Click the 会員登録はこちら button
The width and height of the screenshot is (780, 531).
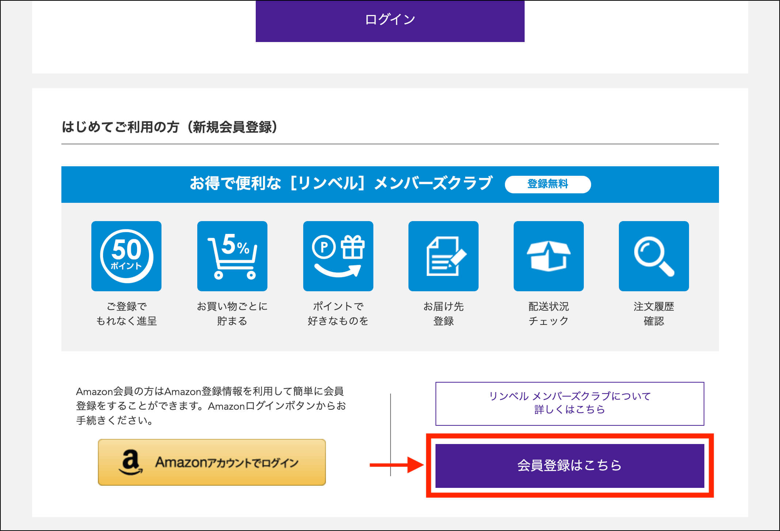[x=570, y=466]
